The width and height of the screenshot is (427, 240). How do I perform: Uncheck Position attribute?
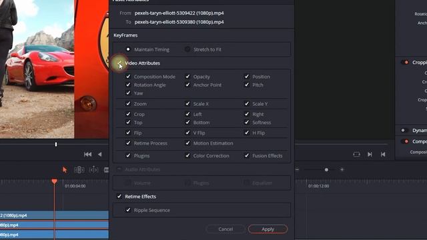tap(246, 77)
